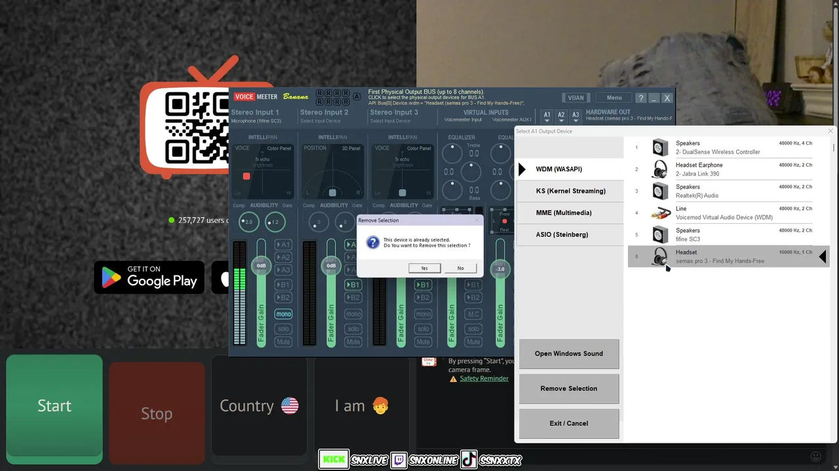Close the Select A1 Output Device dialog
Viewport: 839px width, 471px height.
pyautogui.click(x=831, y=131)
